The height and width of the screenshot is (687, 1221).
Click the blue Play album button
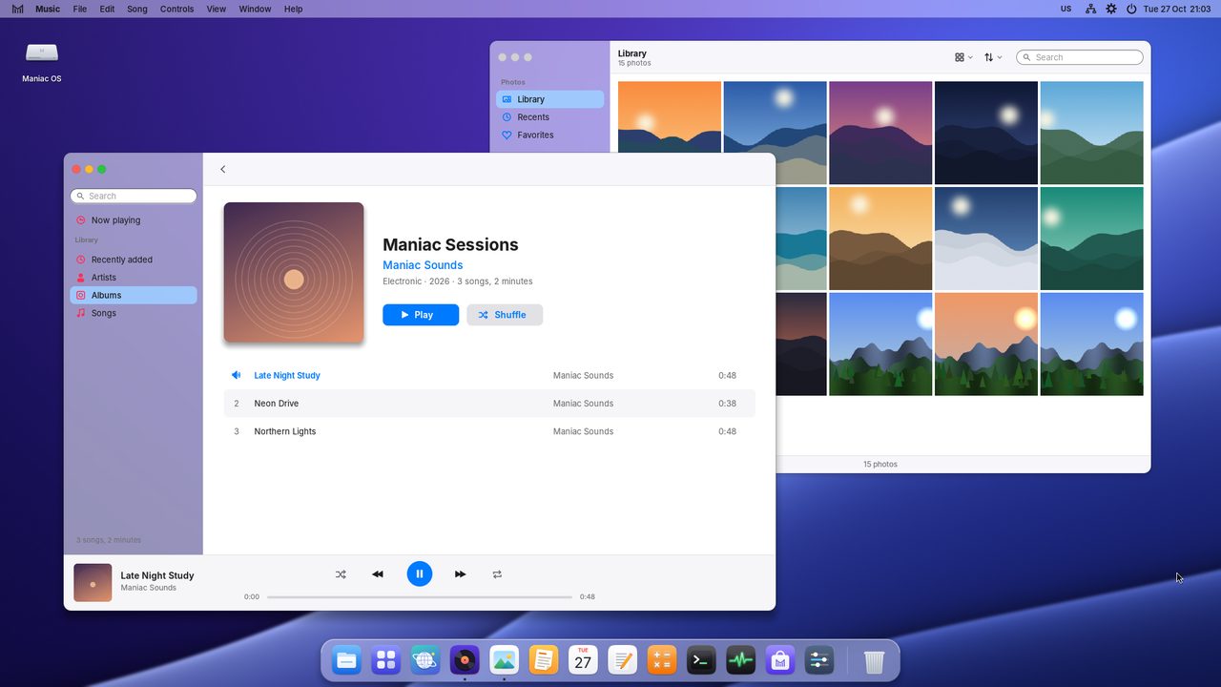pyautogui.click(x=421, y=315)
